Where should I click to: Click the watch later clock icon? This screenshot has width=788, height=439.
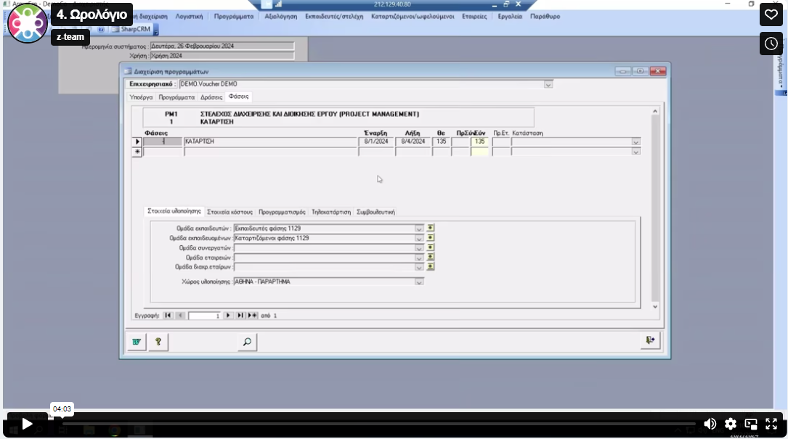[x=771, y=44]
